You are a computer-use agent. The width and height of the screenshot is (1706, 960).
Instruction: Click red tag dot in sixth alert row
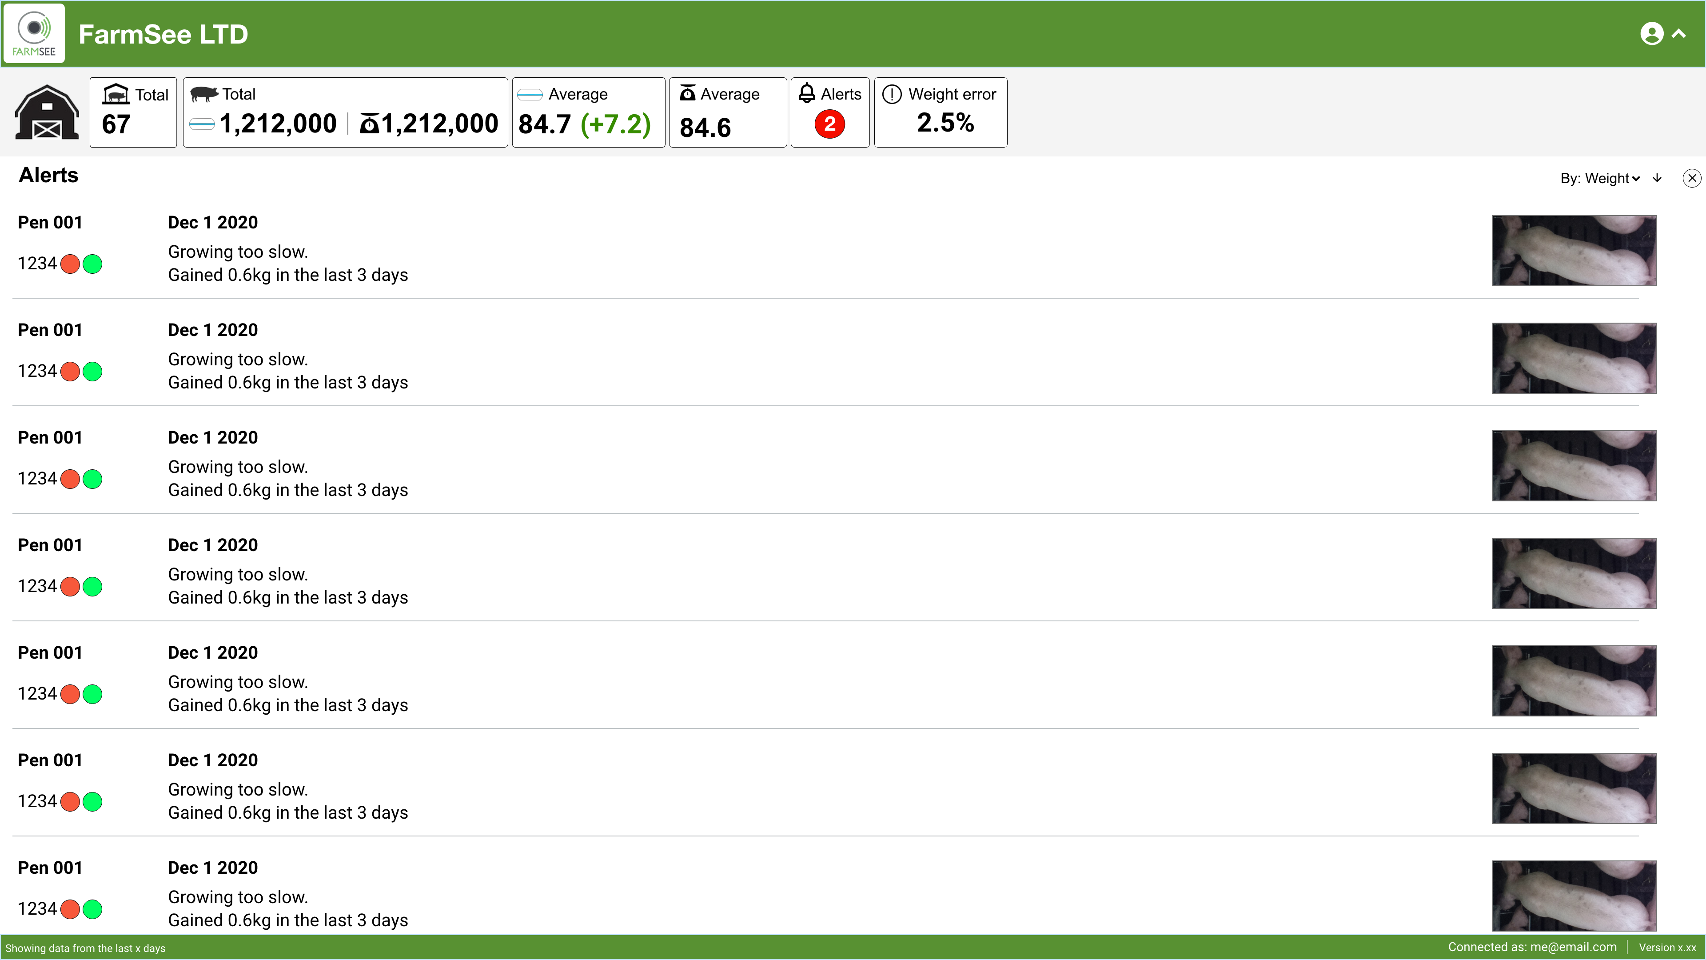[70, 802]
